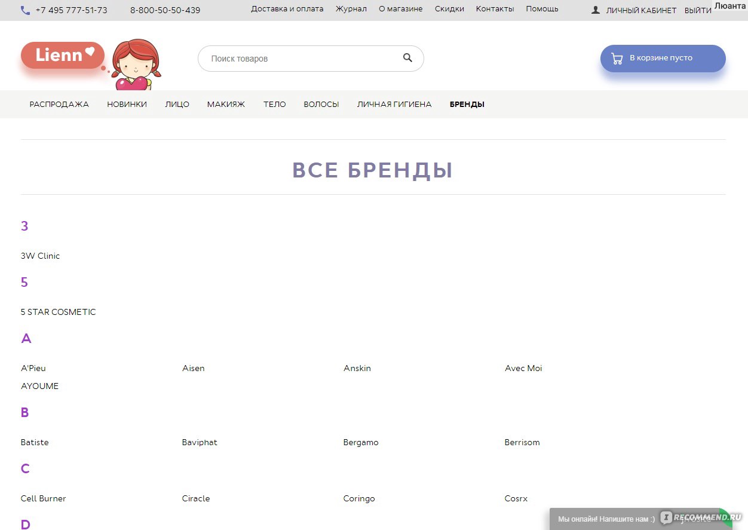Open the Журнал link

(351, 9)
